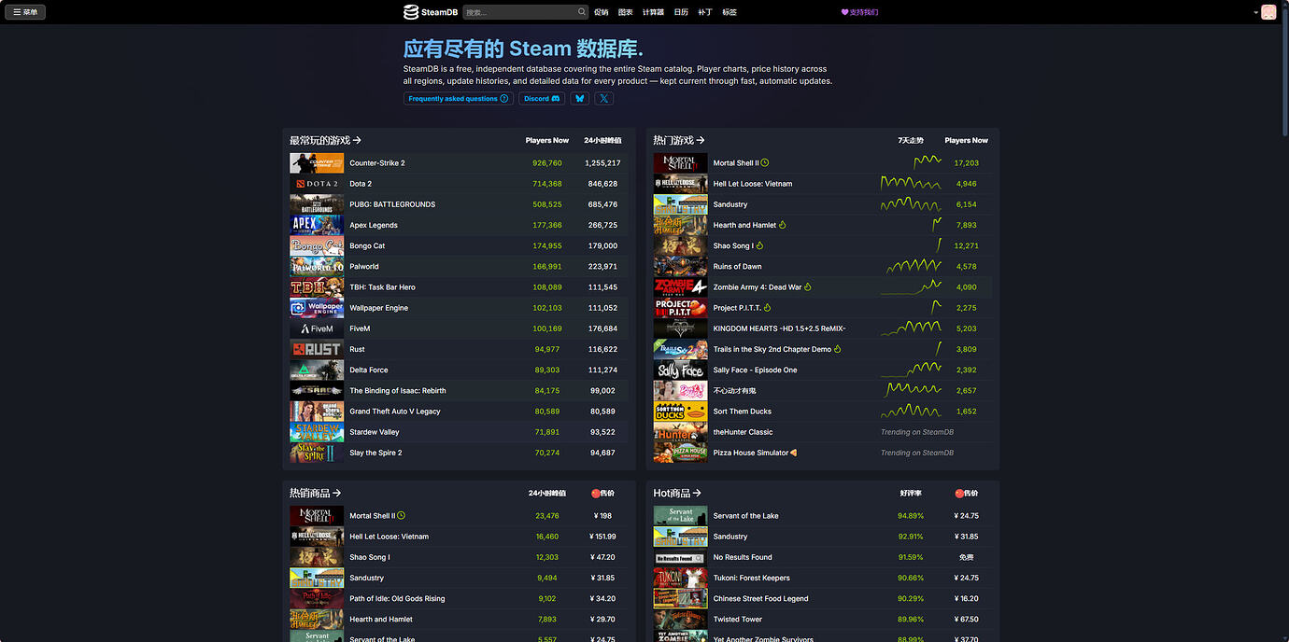Open Ruins of Dawn entry
Viewport: 1289px width, 642px height.
(x=822, y=266)
